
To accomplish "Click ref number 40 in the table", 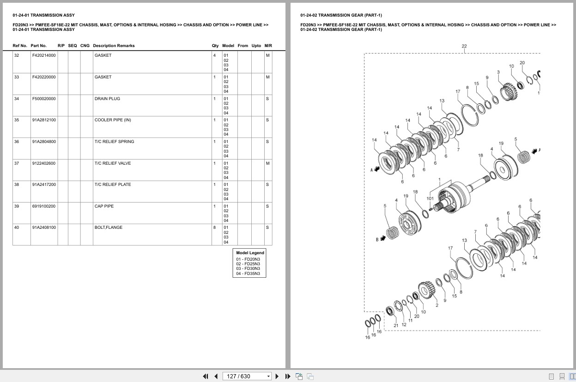I will point(17,227).
